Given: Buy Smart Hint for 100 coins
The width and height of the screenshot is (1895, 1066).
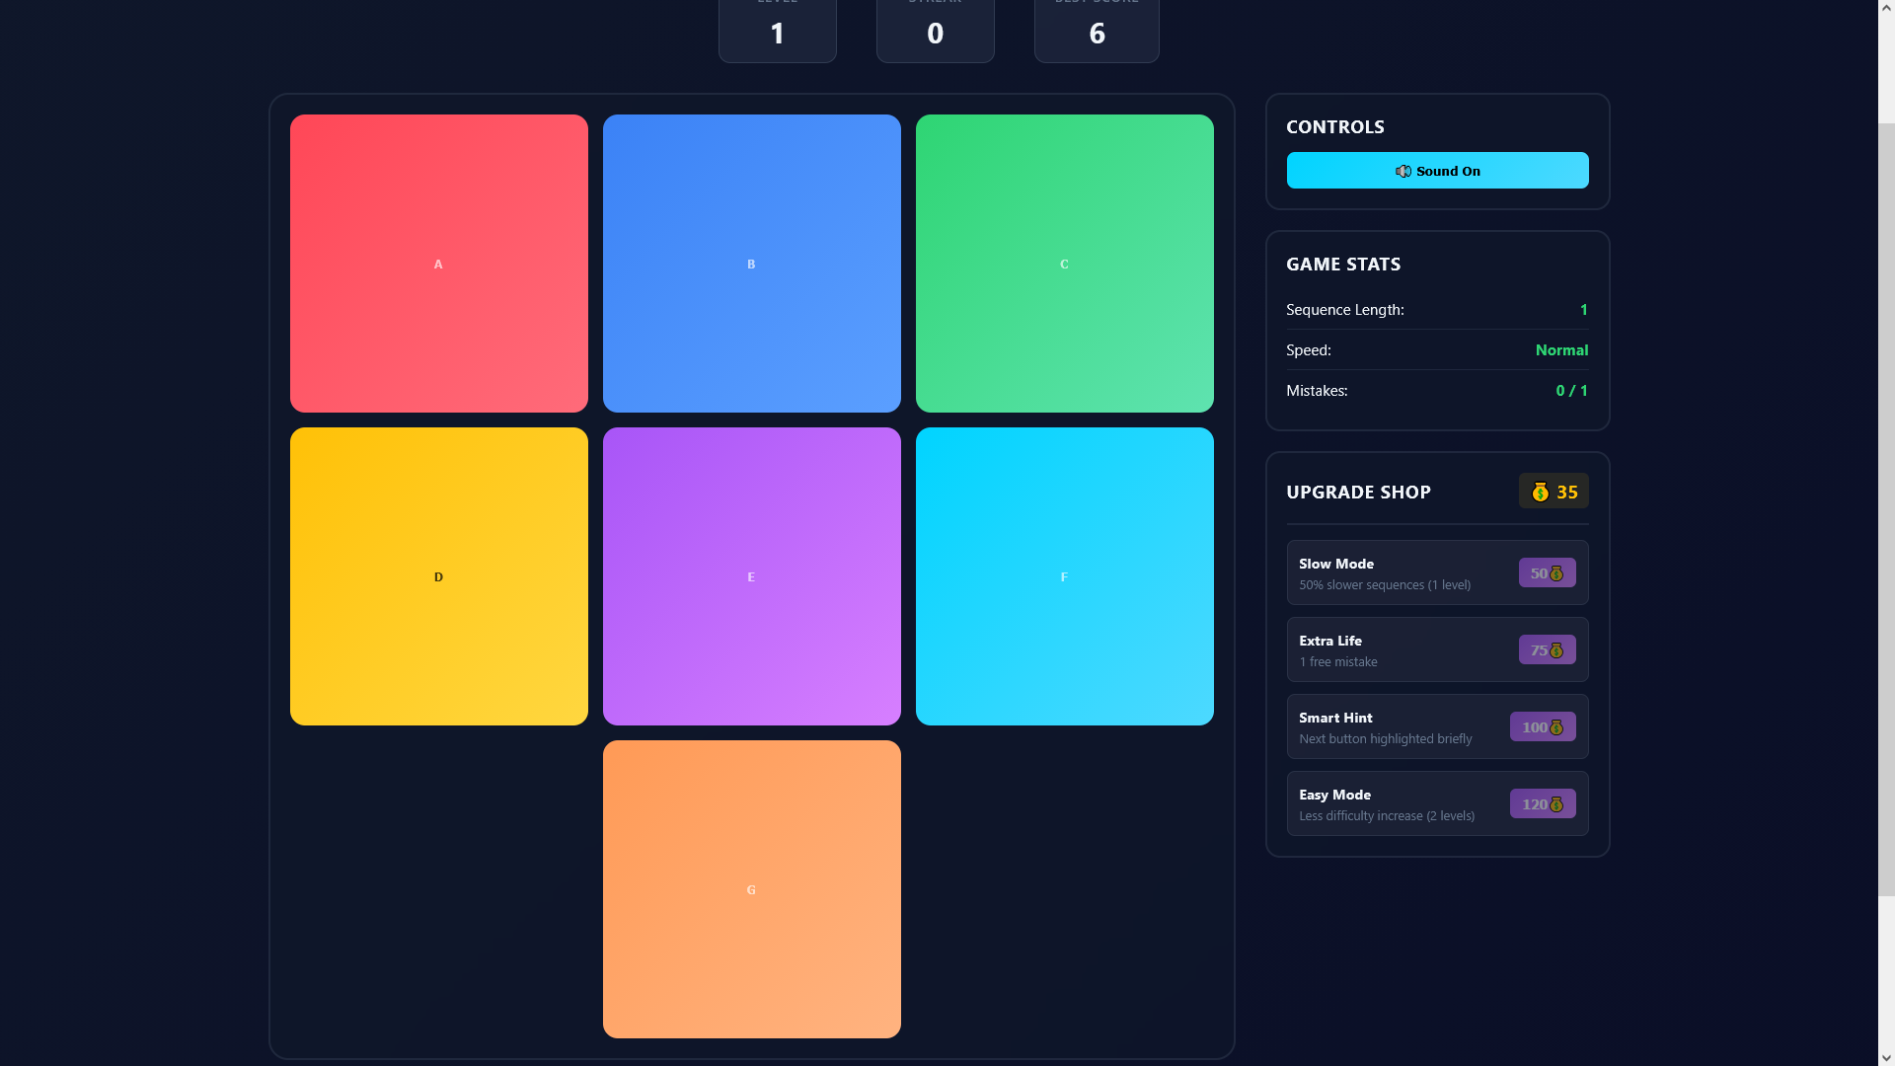Looking at the screenshot, I should pyautogui.click(x=1542, y=727).
